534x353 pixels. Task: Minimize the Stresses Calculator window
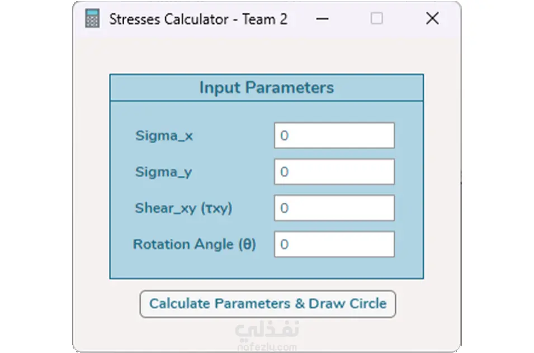[322, 18]
